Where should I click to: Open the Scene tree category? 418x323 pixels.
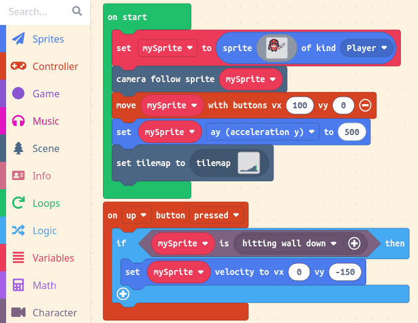(46, 148)
